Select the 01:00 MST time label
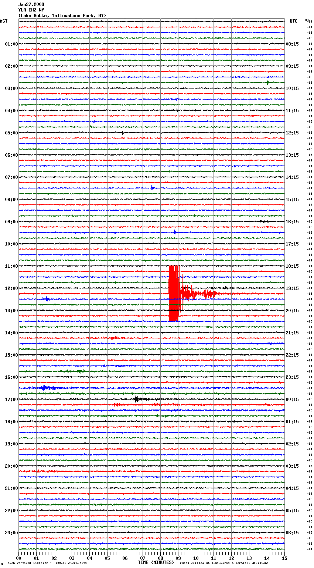Screen dimensions: 314x568 [11, 44]
